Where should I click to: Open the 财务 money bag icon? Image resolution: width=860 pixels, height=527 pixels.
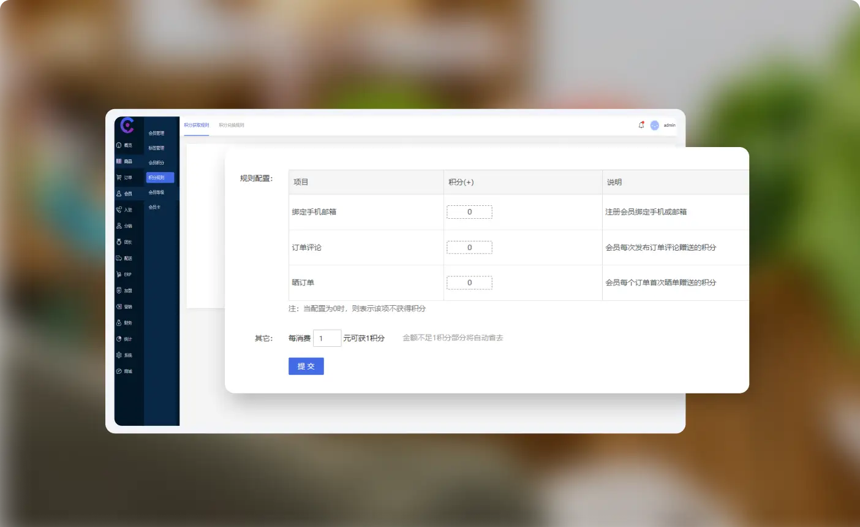[119, 323]
